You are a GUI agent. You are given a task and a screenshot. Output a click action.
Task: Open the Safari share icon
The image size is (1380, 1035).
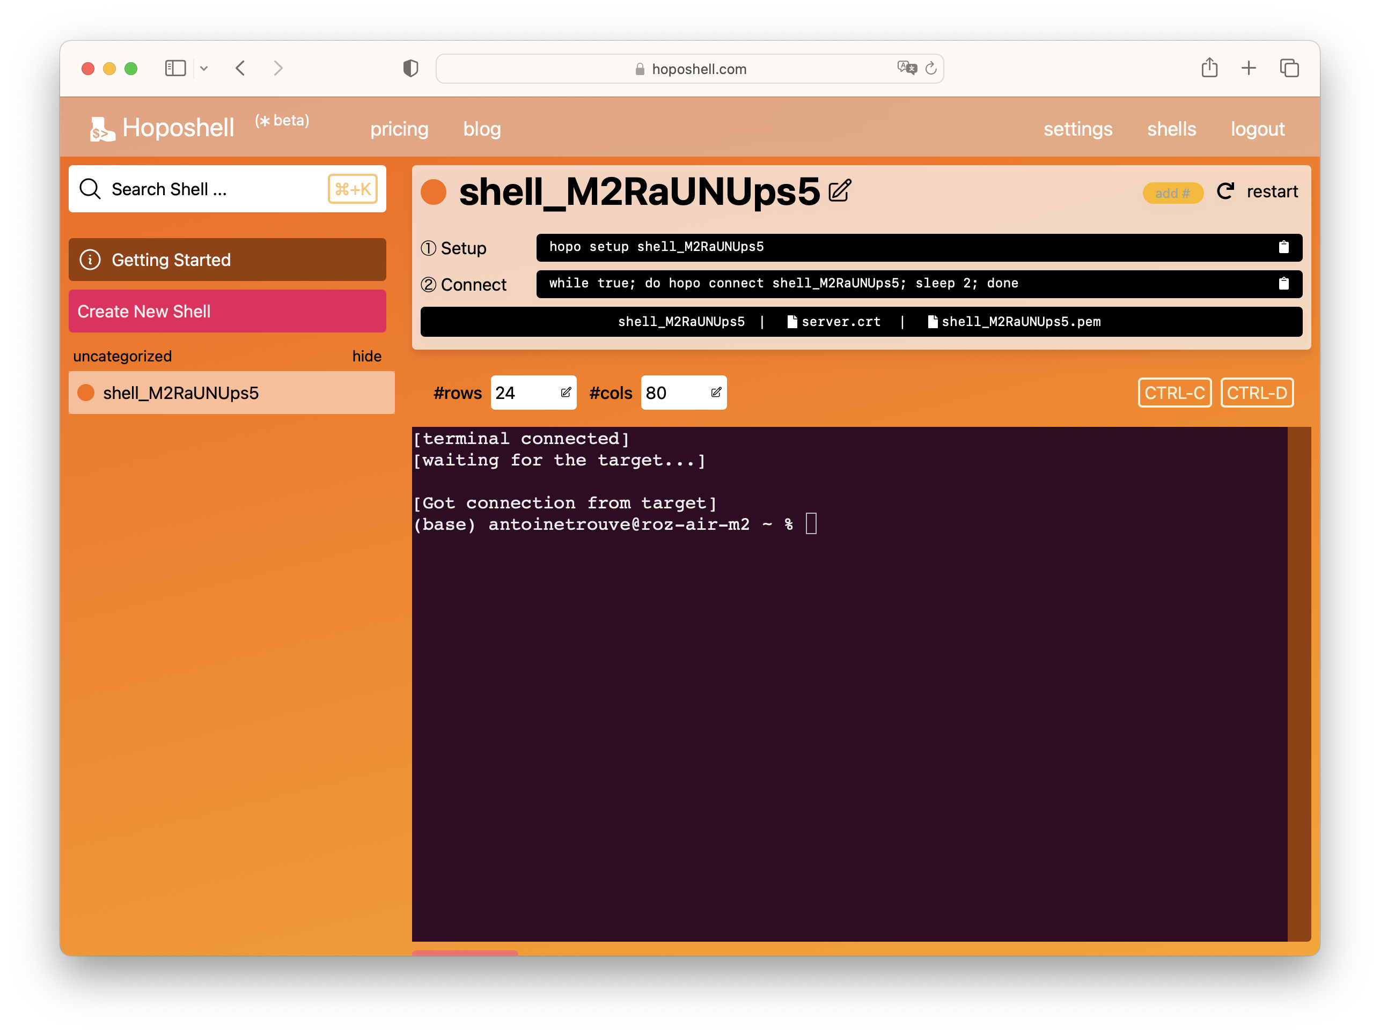click(1210, 68)
